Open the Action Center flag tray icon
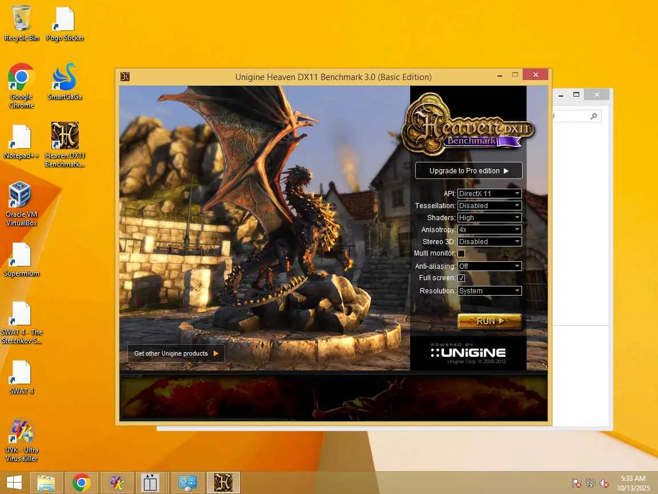Viewport: 658px width, 494px height. (576, 483)
